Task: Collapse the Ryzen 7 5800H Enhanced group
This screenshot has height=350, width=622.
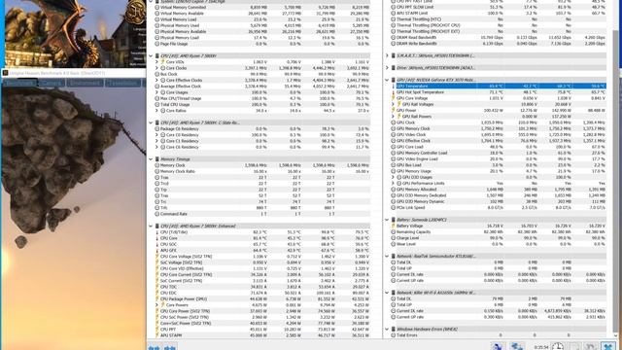Action: pyautogui.click(x=151, y=227)
